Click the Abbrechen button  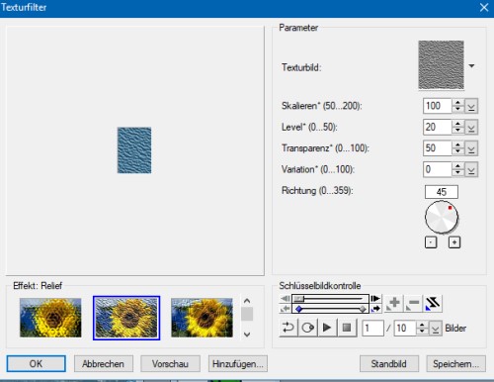pos(104,364)
